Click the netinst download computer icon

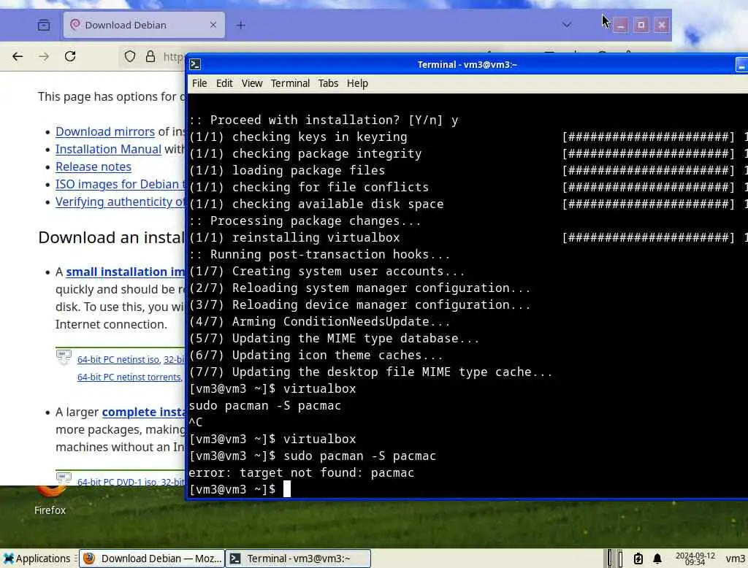pos(64,357)
